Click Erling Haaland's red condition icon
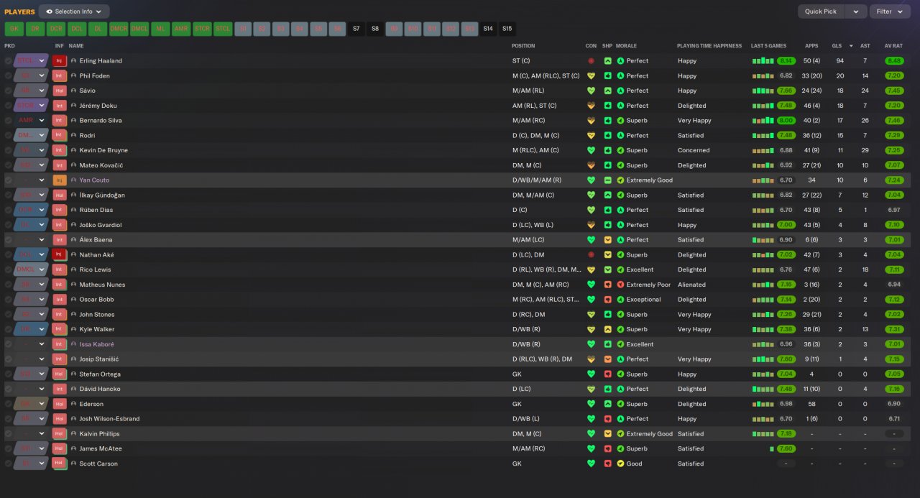 coord(591,61)
